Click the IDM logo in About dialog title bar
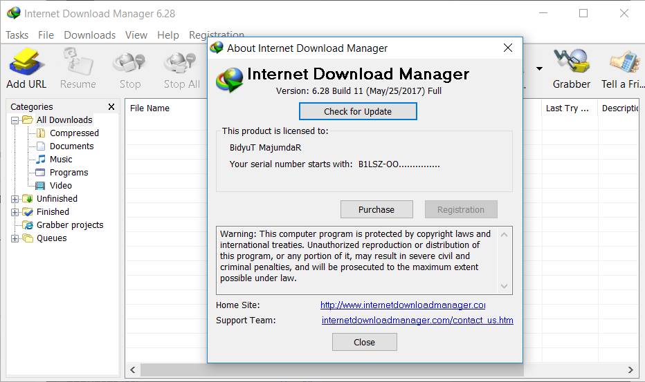The image size is (645, 382). (x=217, y=48)
